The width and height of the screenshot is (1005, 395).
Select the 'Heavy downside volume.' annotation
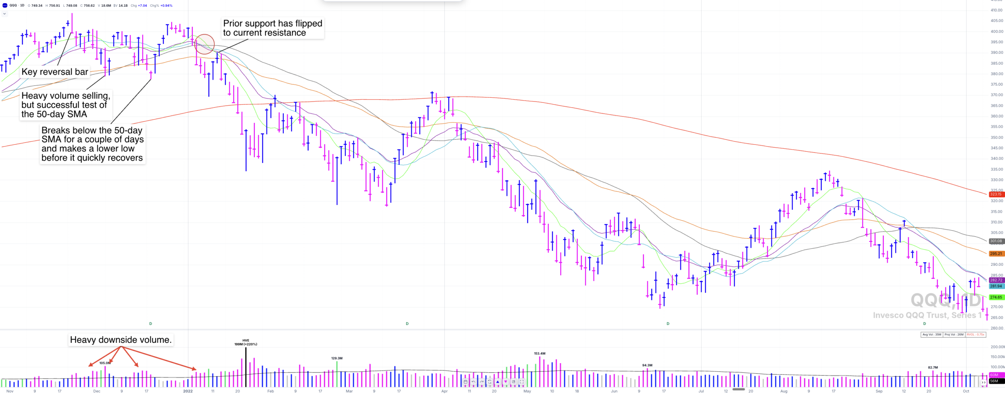pyautogui.click(x=121, y=340)
